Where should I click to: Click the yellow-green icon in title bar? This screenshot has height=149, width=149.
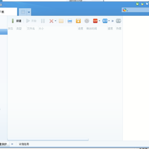click(x=142, y=4)
